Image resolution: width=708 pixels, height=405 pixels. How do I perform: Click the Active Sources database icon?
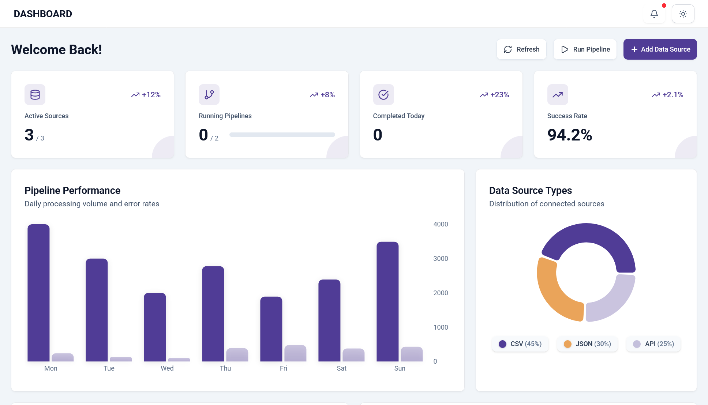click(x=35, y=95)
